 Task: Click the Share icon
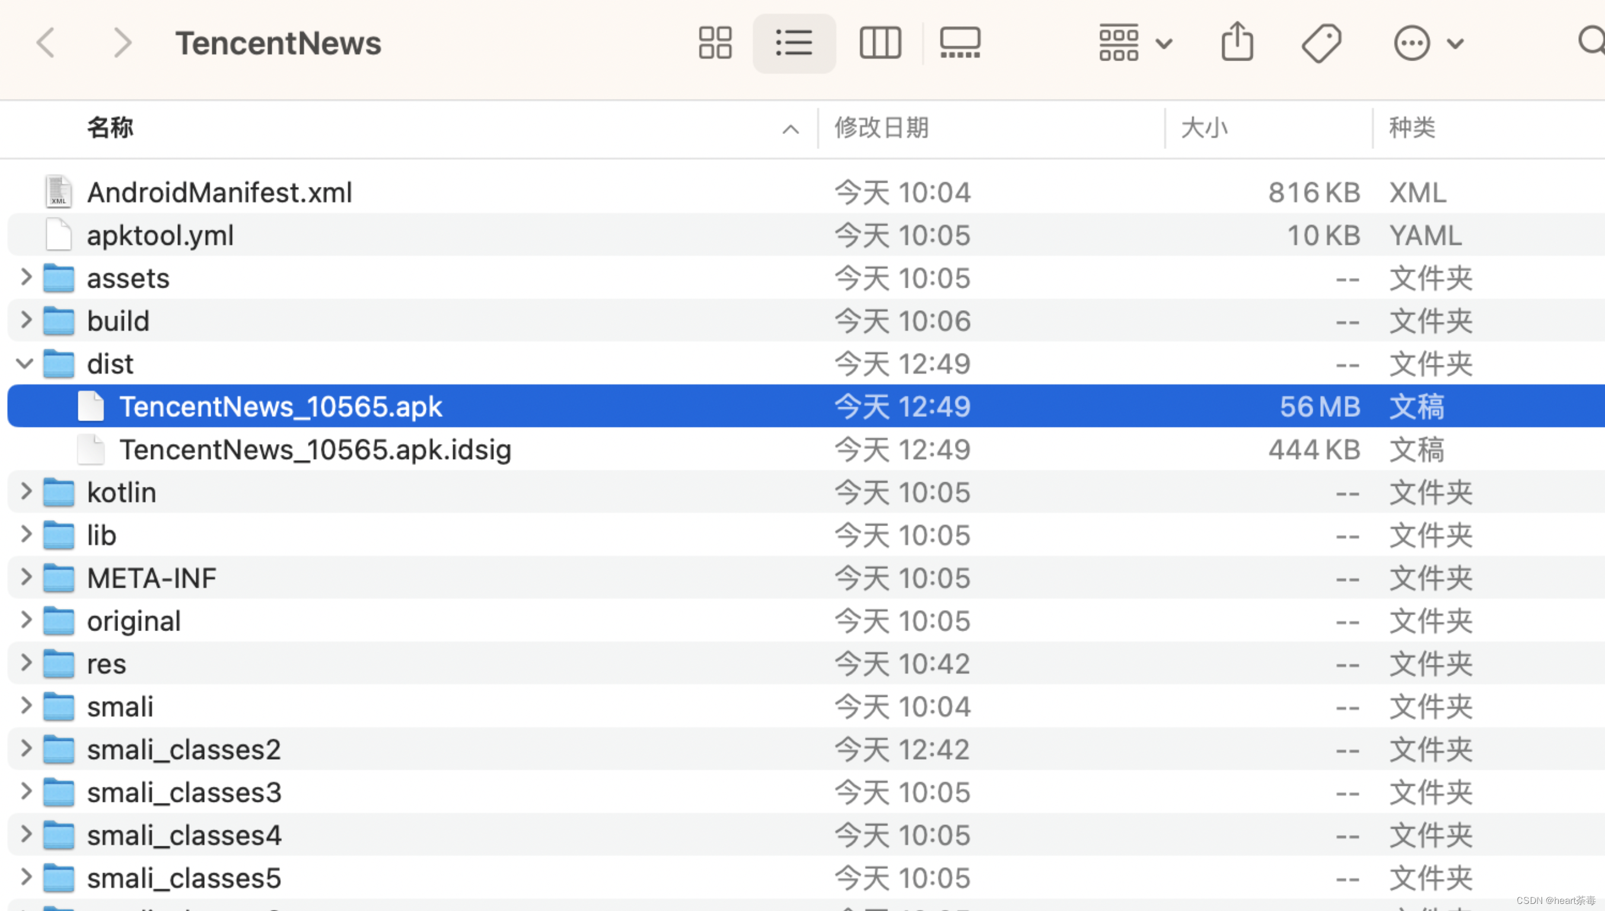[x=1237, y=42]
